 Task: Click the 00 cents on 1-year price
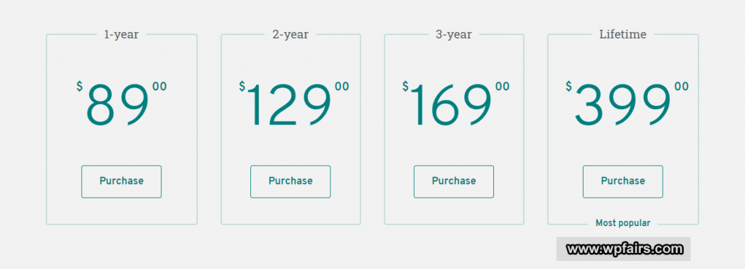point(159,87)
